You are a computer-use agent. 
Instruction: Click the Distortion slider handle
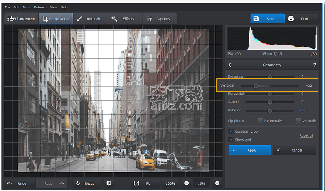pyautogui.click(x=269, y=77)
